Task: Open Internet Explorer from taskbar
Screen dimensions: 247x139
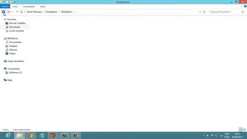Action: click(x=8, y=136)
